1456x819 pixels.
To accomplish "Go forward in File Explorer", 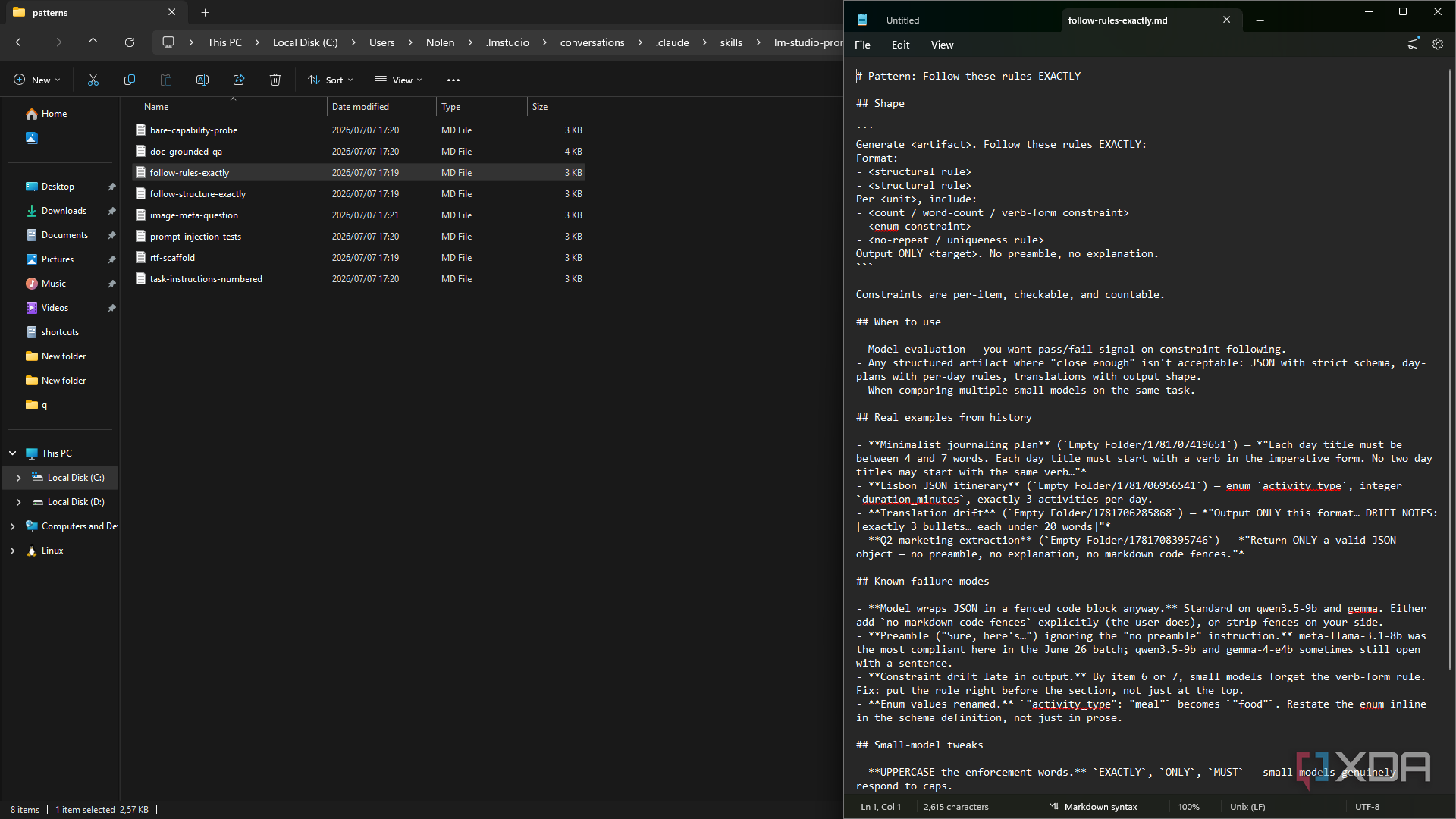I will point(57,42).
